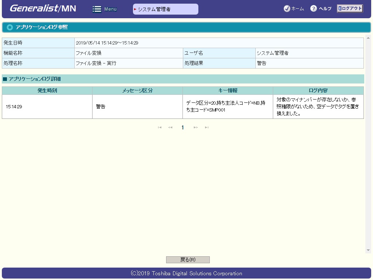Click the ログ内容 warning message cell

318,106
